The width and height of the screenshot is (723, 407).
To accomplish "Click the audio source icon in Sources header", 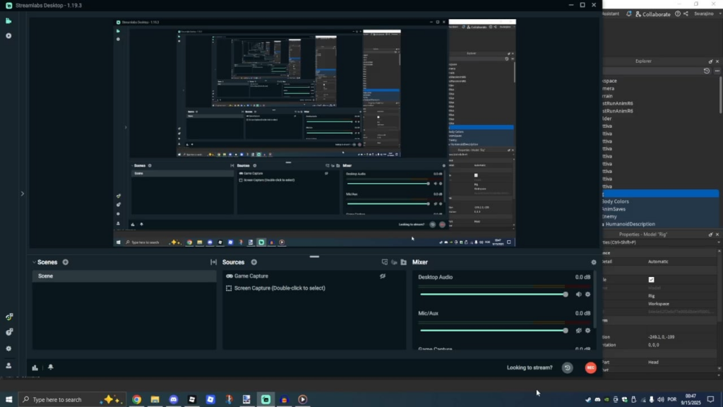I will click(394, 262).
